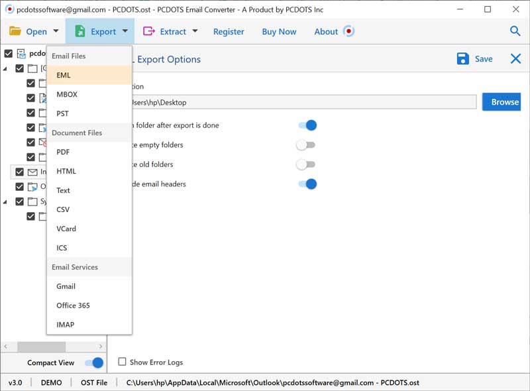This screenshot has width=530, height=391.
Task: Select ICS export format
Action: click(89, 248)
